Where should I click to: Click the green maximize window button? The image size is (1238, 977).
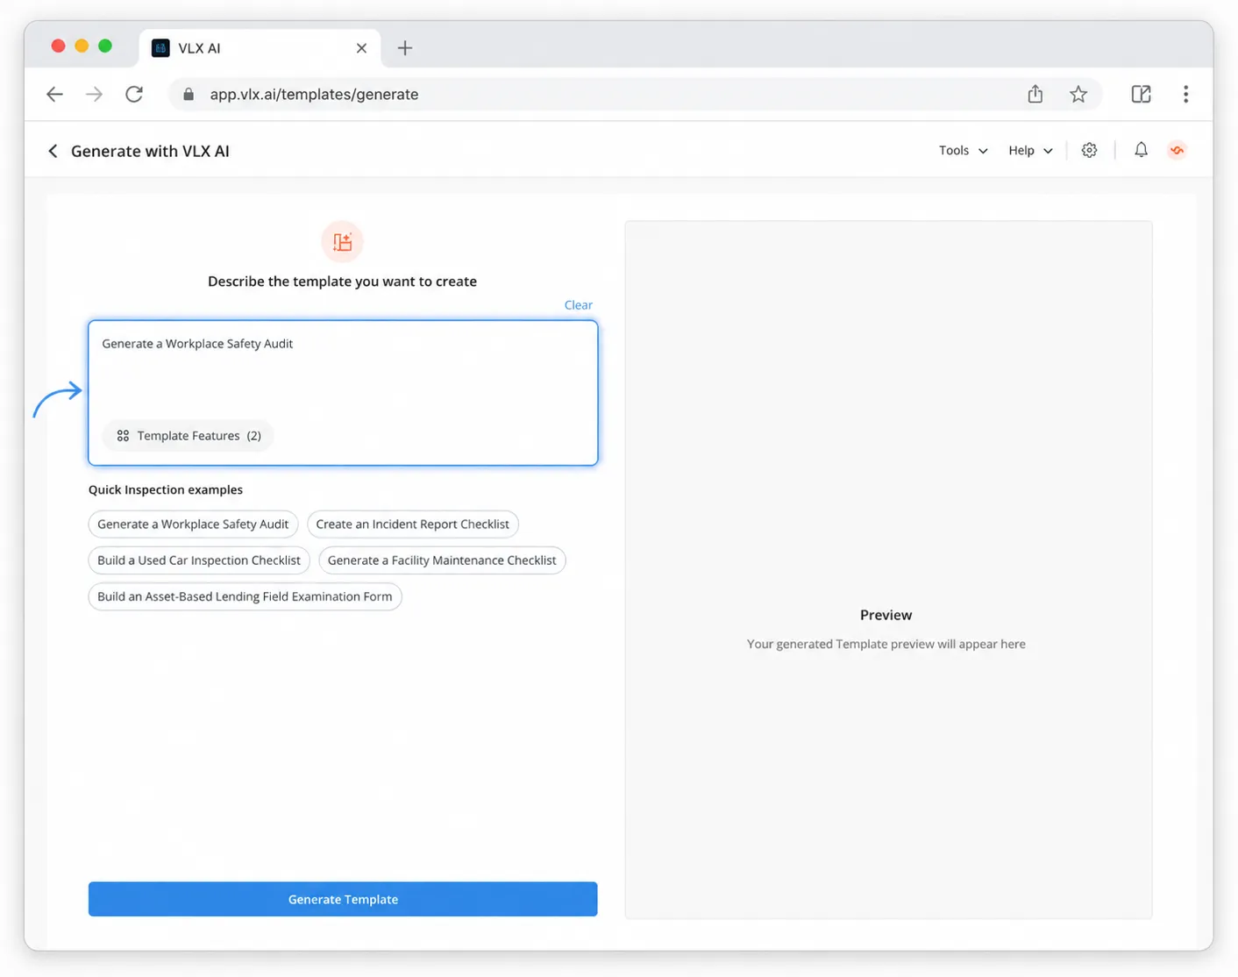tap(105, 46)
